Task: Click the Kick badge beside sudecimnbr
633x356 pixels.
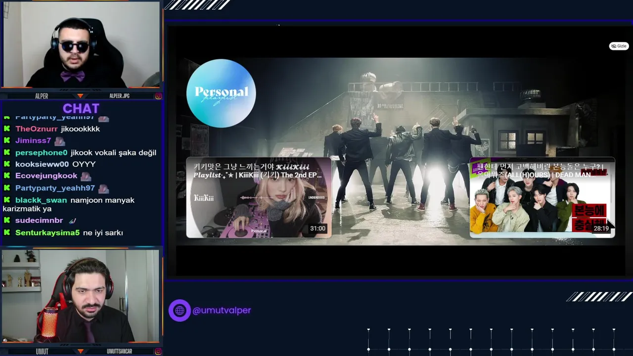Action: (x=7, y=220)
